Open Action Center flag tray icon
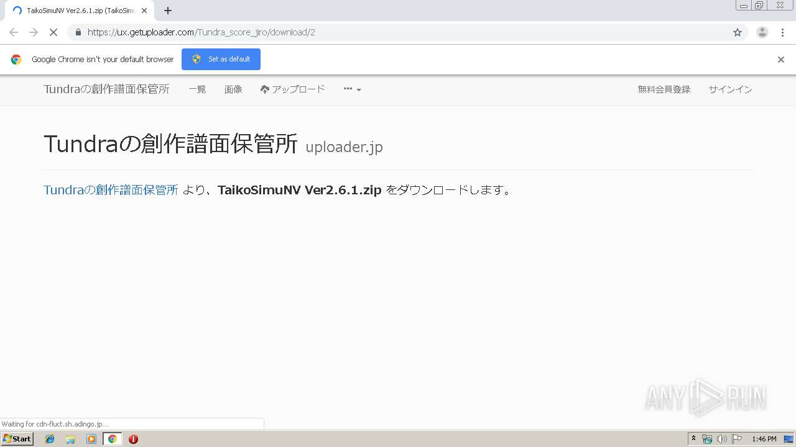 737,439
